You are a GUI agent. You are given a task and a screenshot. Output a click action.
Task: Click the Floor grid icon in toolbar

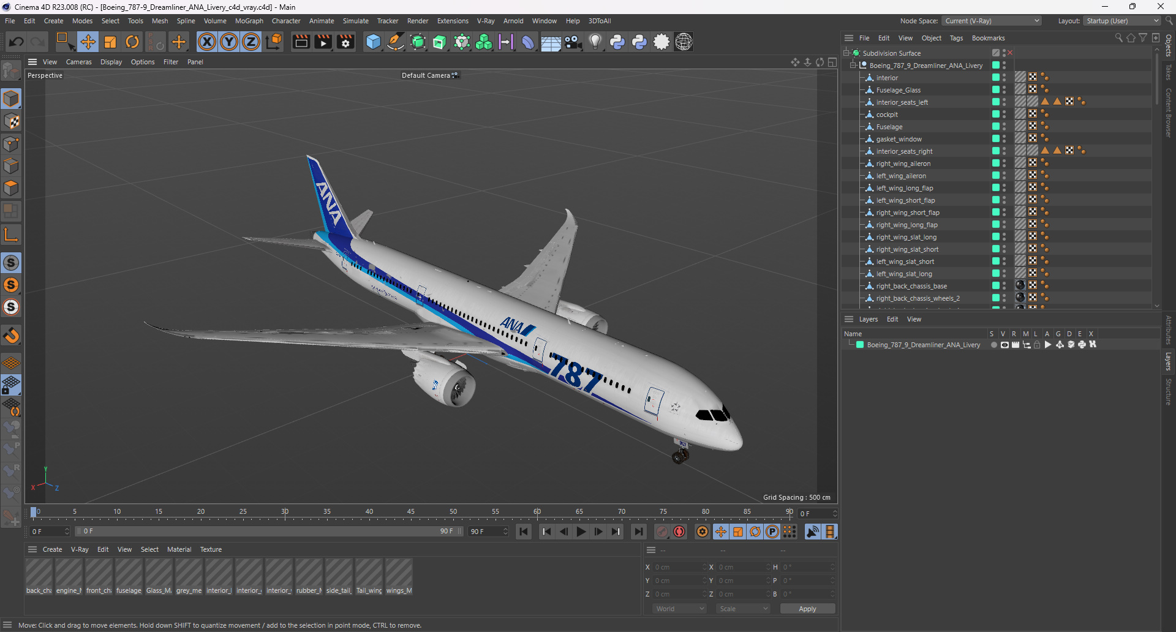551,42
